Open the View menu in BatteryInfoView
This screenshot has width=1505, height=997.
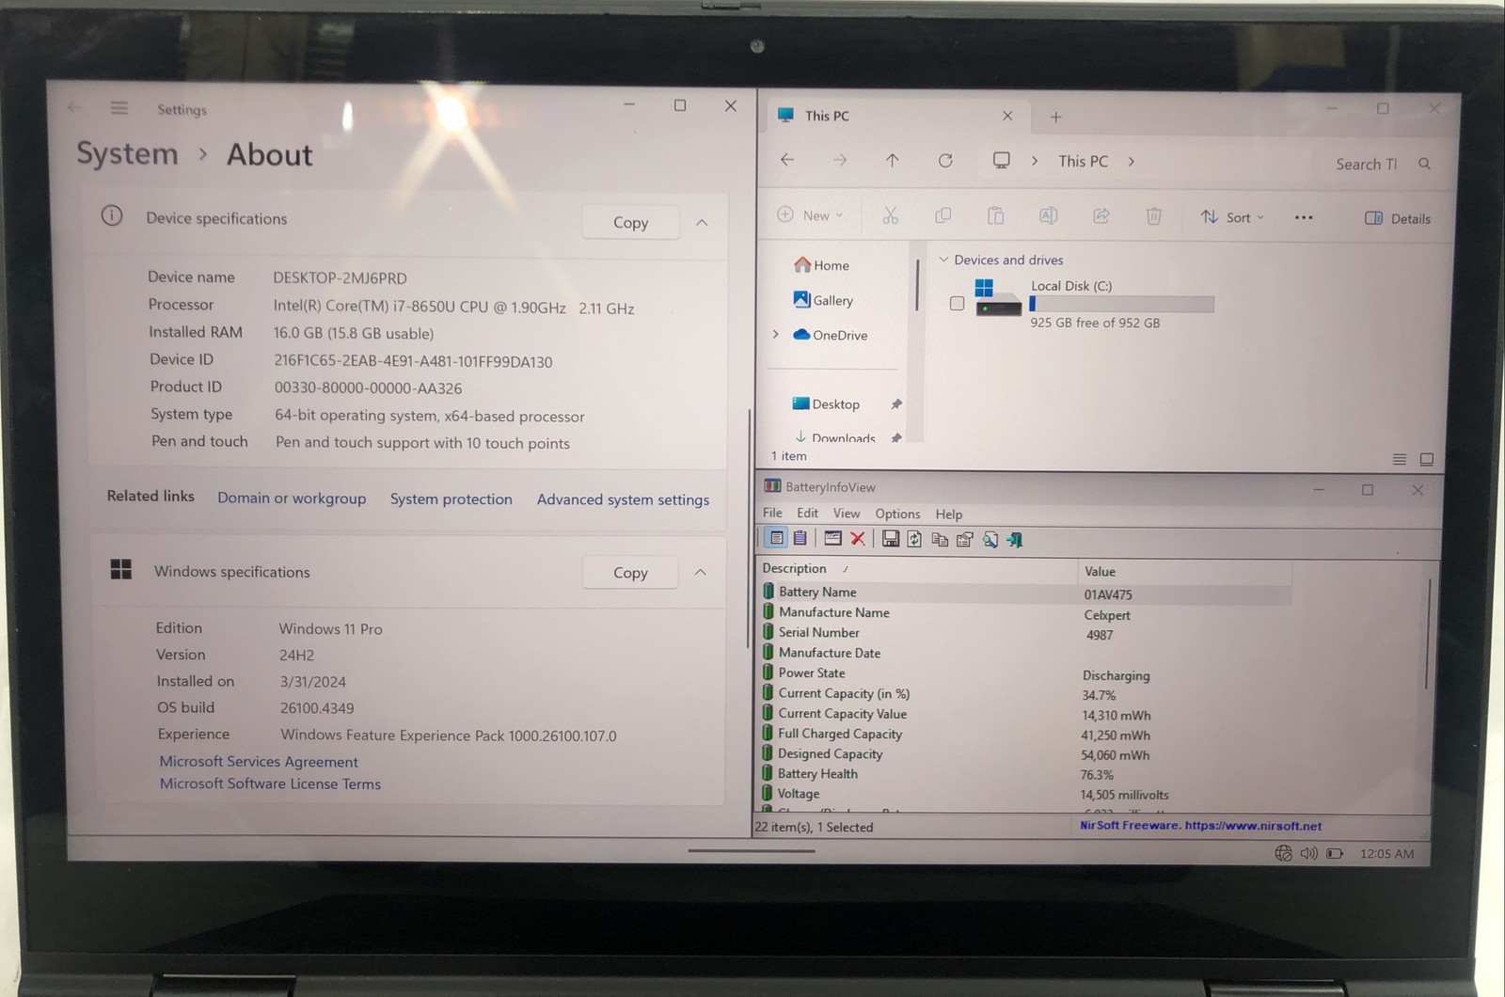click(847, 514)
